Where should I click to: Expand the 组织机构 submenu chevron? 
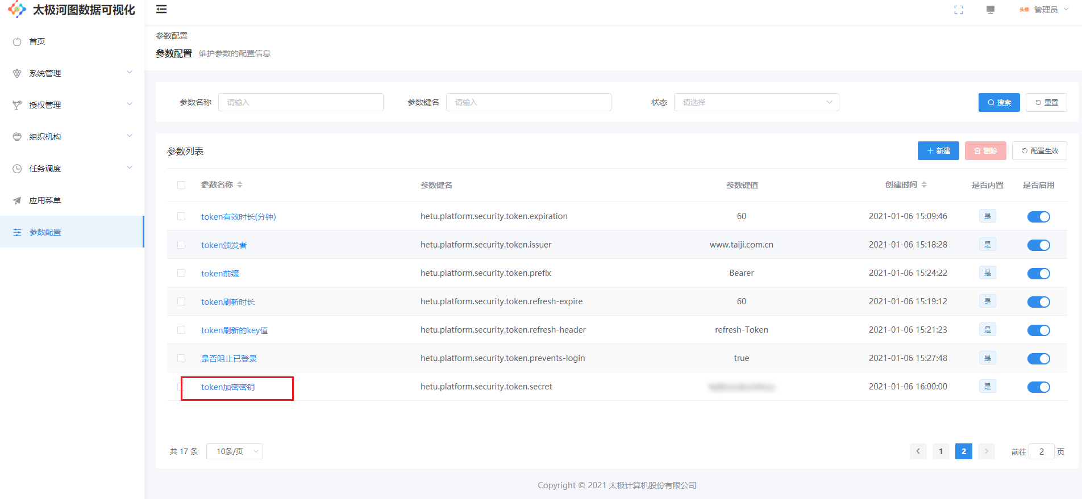pos(130,136)
